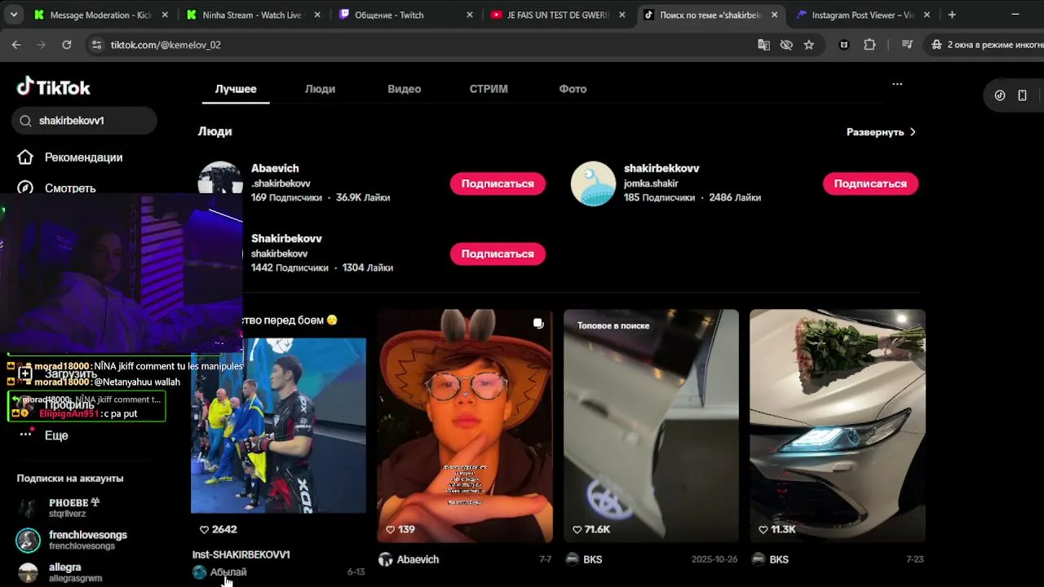Click the incognito windows indicator

987,45
